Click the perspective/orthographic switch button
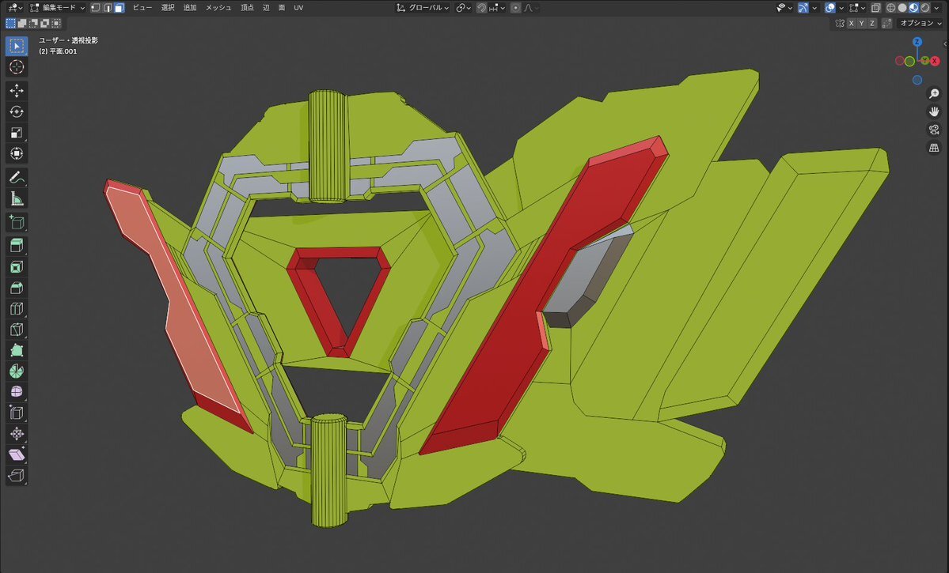 pyautogui.click(x=933, y=148)
